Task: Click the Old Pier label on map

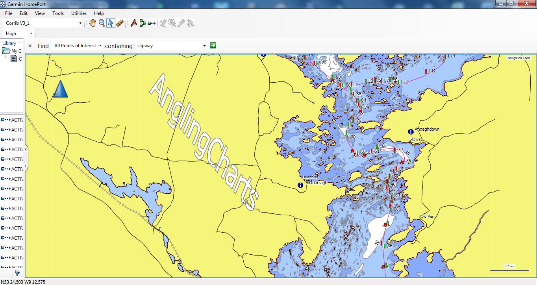Action: (x=427, y=217)
